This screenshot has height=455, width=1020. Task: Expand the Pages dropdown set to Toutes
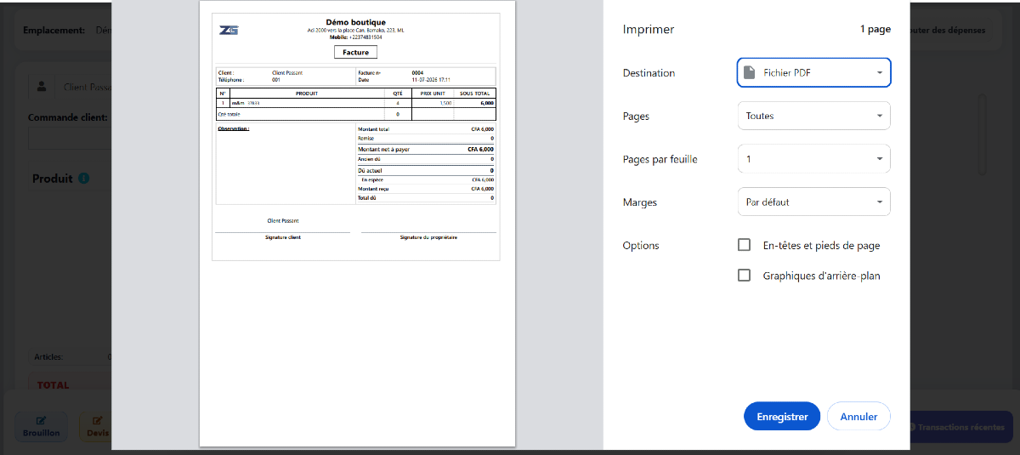click(813, 116)
